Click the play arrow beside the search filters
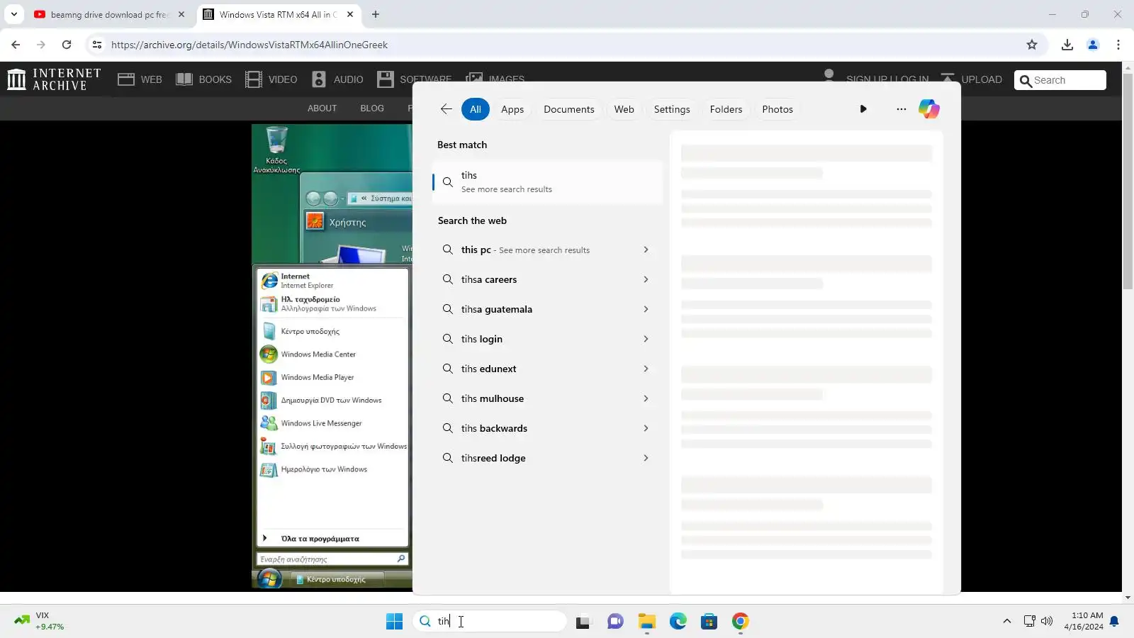 [x=863, y=109]
